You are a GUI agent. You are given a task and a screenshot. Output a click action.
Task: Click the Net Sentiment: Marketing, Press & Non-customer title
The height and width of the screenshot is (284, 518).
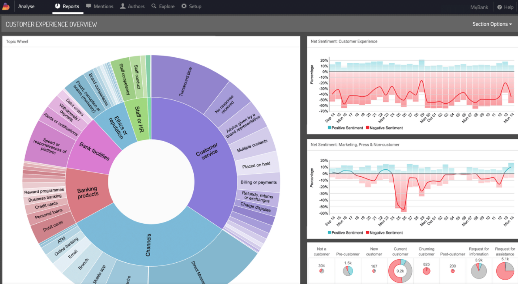(355, 145)
